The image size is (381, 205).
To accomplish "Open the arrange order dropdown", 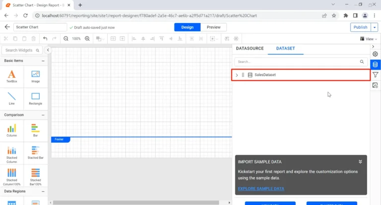I will coord(100,39).
